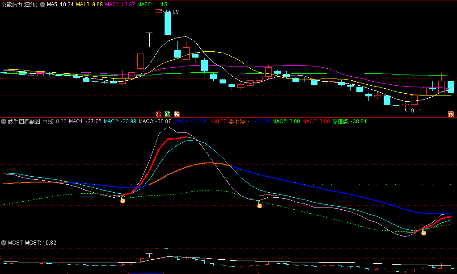
Task: Select the yellow MA10 average label
Action: click(x=89, y=4)
